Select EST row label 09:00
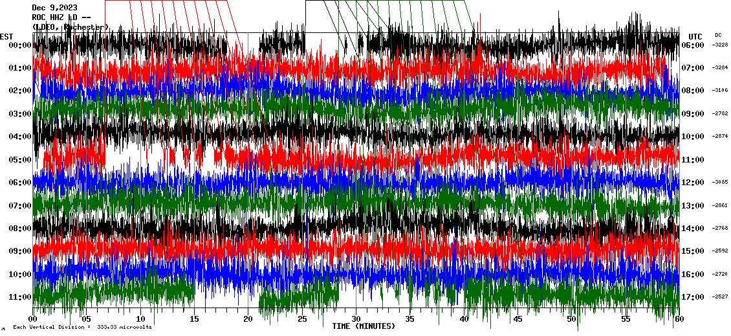 [19, 251]
